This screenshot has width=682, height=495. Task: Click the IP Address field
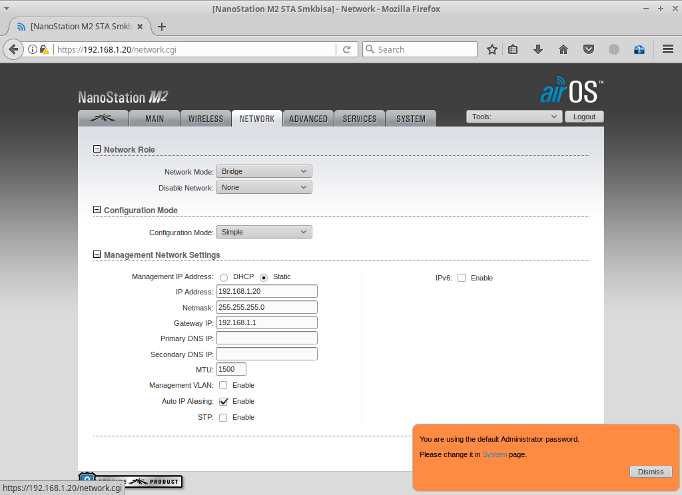pyautogui.click(x=266, y=291)
